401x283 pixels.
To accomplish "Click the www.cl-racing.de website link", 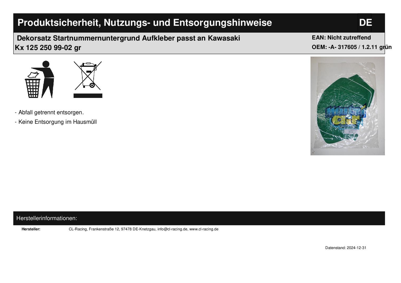I will click(204, 229).
